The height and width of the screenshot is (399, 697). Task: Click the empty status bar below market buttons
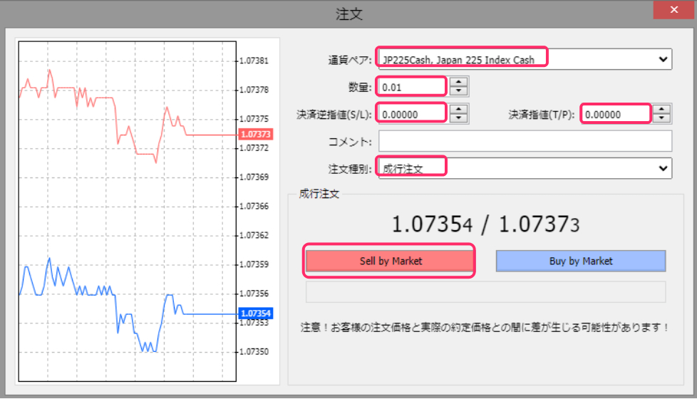coord(485,292)
